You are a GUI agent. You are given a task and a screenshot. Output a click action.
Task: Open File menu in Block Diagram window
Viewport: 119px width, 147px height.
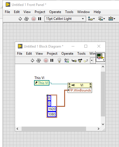click(20, 54)
